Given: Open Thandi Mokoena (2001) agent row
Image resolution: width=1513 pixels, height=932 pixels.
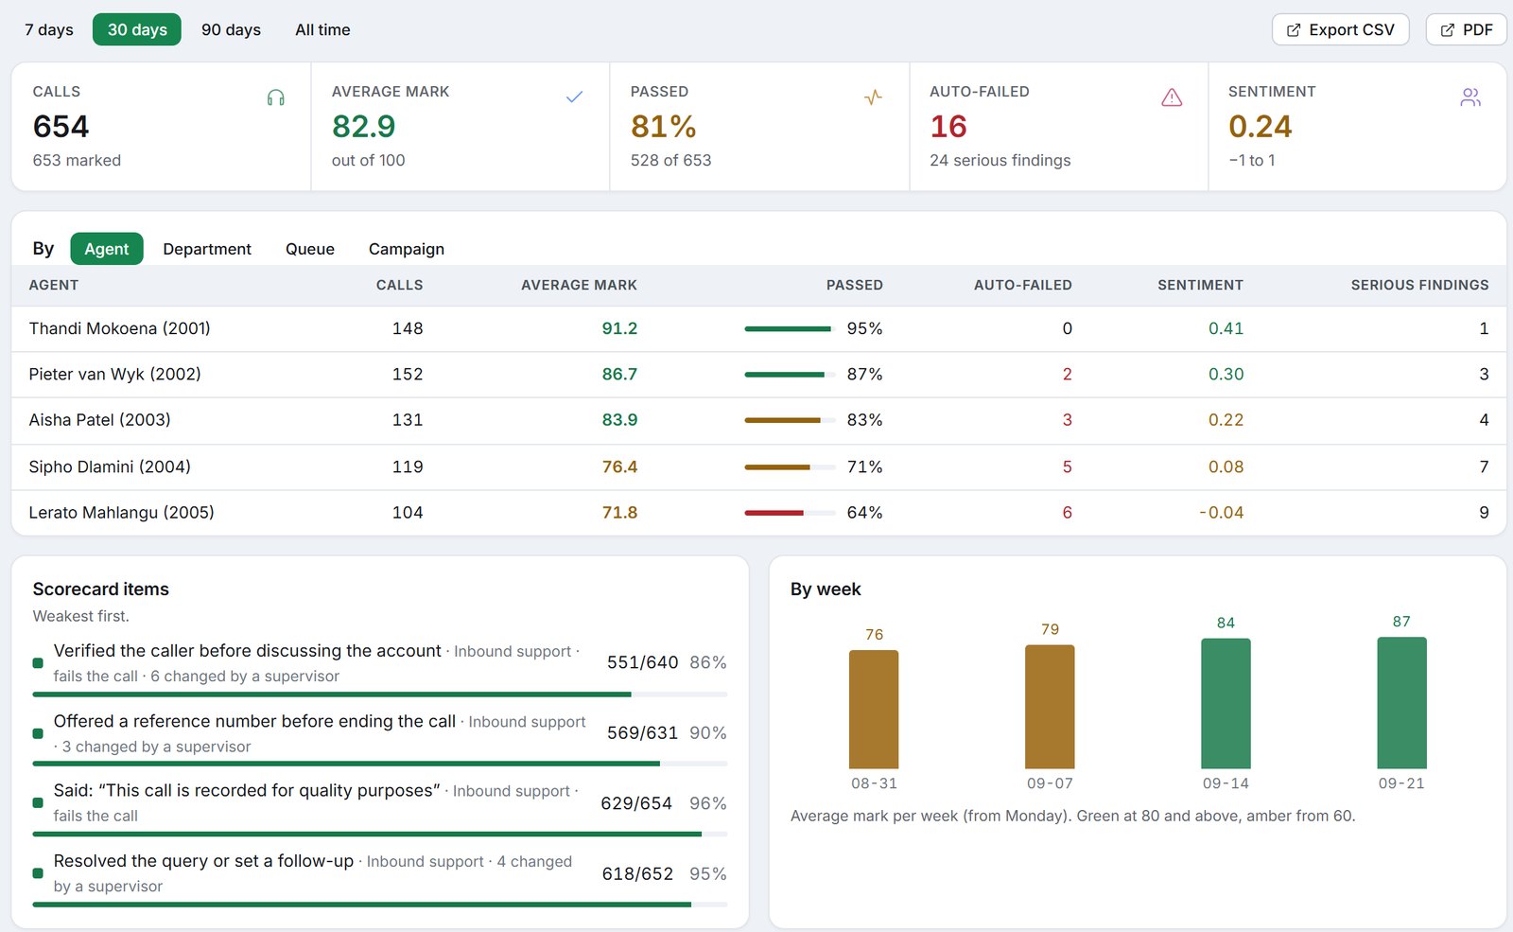Looking at the screenshot, I should [758, 328].
